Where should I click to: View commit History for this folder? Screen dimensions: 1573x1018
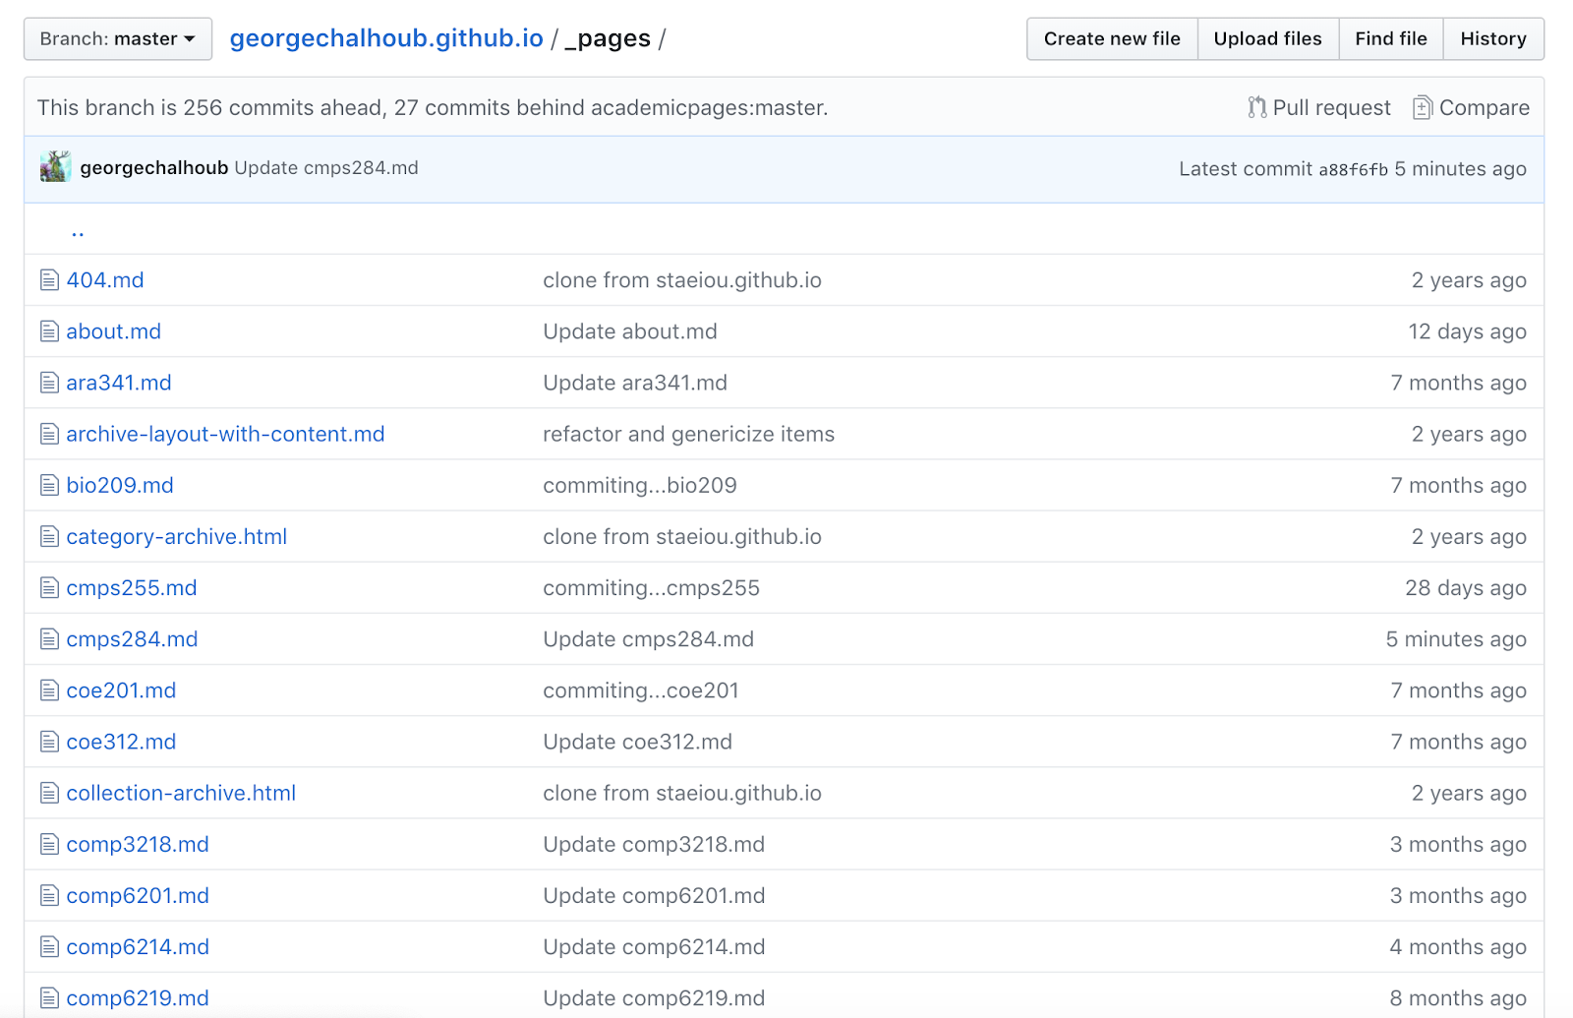1492,39
